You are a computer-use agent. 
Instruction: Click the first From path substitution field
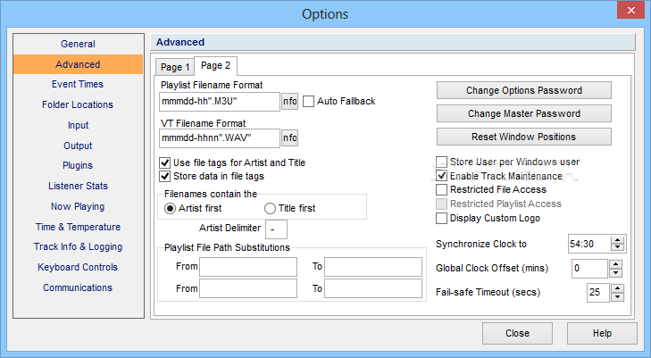[x=248, y=267]
